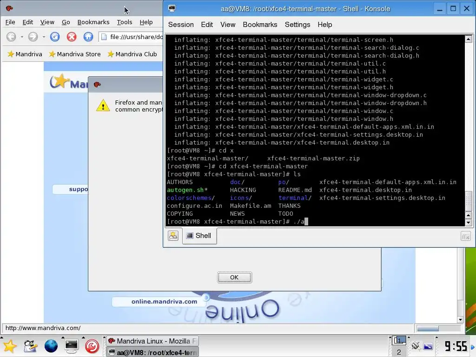
Task: Click Konsole new session icon
Action: tap(173, 236)
